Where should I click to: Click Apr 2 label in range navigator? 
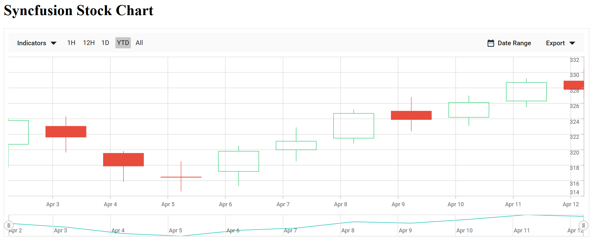[x=15, y=231]
